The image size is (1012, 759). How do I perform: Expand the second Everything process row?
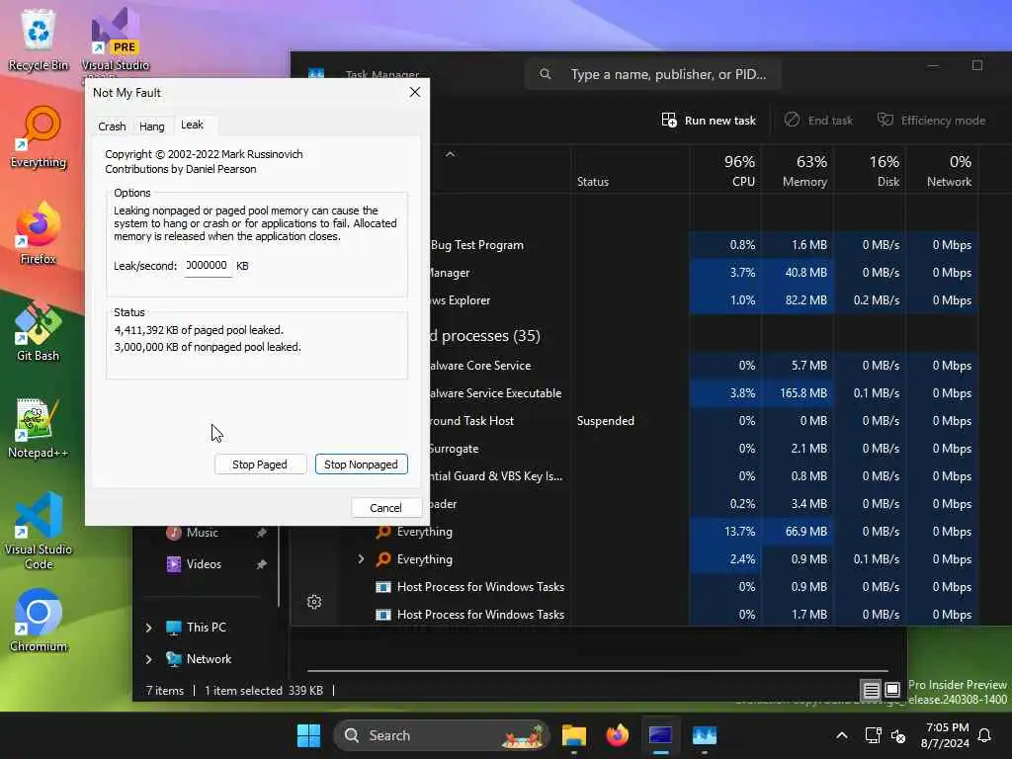tap(361, 559)
